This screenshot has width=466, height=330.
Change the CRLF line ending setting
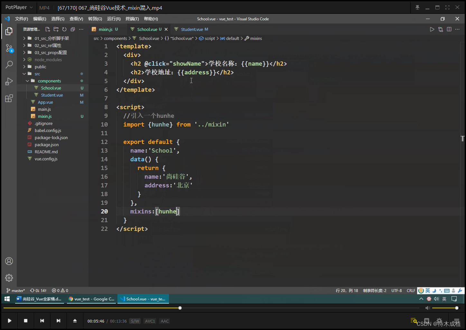click(x=411, y=290)
